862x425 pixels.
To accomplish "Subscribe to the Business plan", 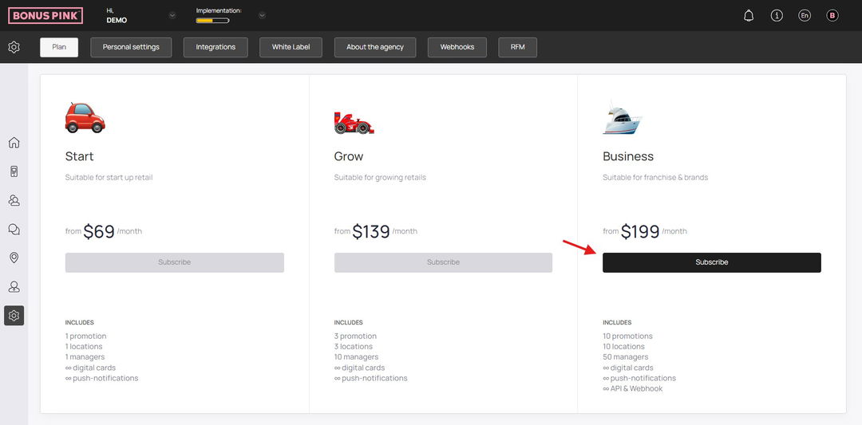I will 712,262.
